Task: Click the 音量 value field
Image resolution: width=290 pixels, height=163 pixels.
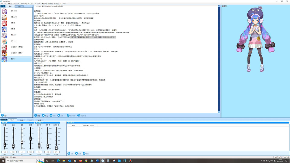Action: click(5, 152)
